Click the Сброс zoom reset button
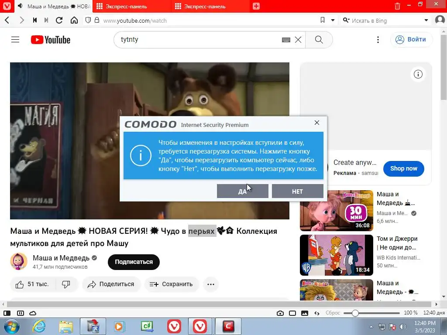The image size is (447, 335). point(333,313)
